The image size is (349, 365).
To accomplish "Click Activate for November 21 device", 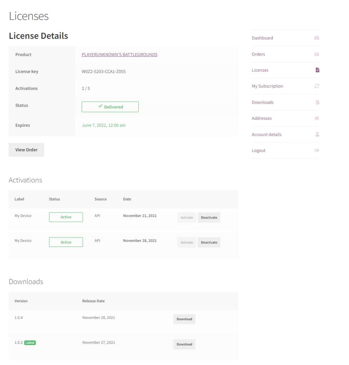I will (187, 217).
